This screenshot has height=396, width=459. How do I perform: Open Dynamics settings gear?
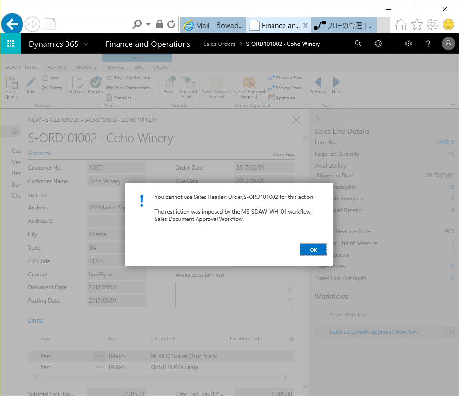tap(408, 44)
